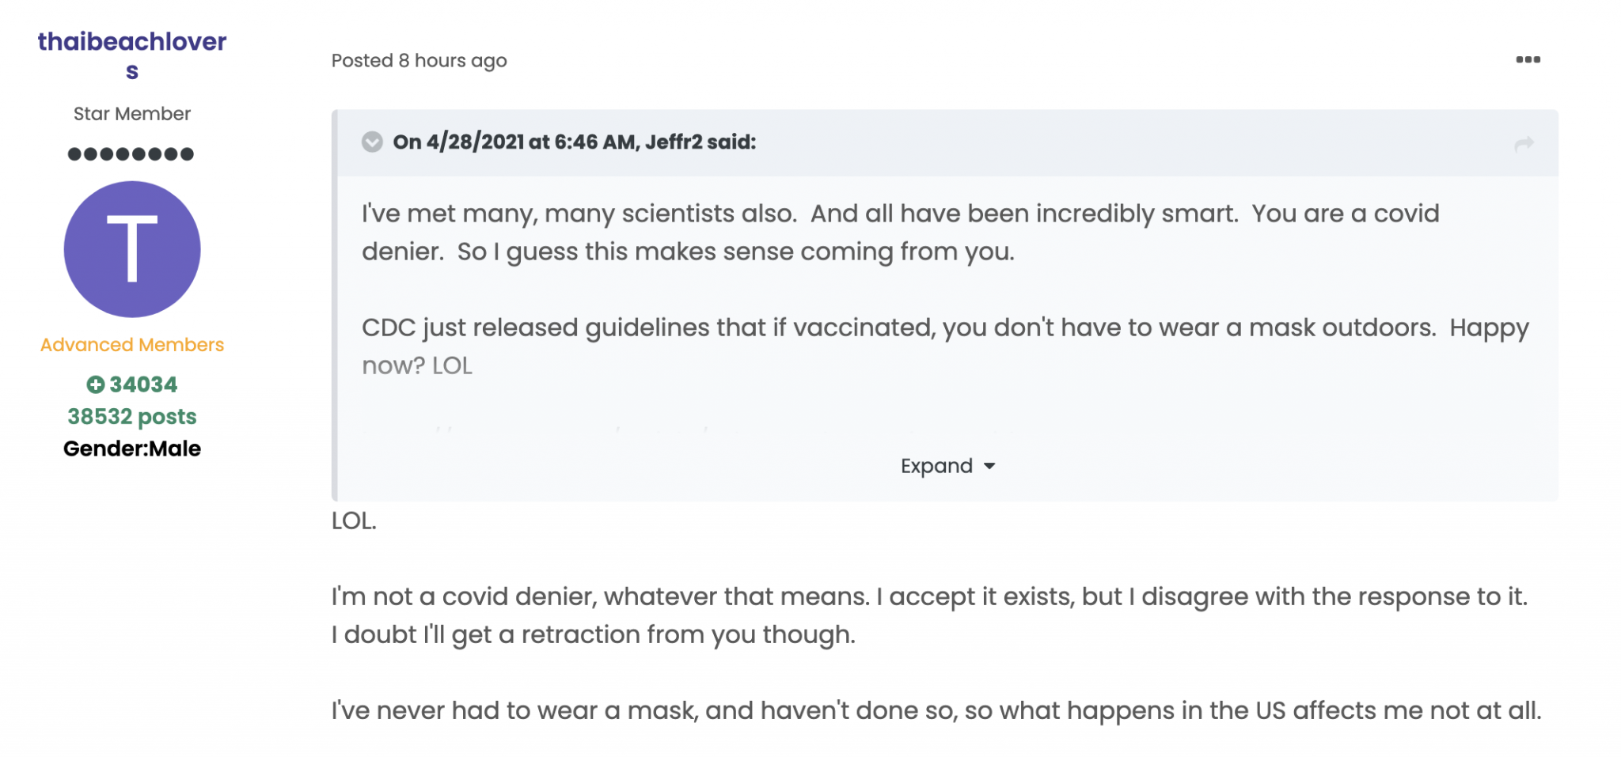Image resolution: width=1621 pixels, height=757 pixels.
Task: Click the Star Member rank label
Action: (x=132, y=114)
